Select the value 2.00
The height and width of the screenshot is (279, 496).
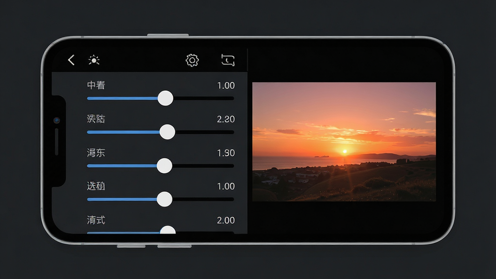click(226, 220)
